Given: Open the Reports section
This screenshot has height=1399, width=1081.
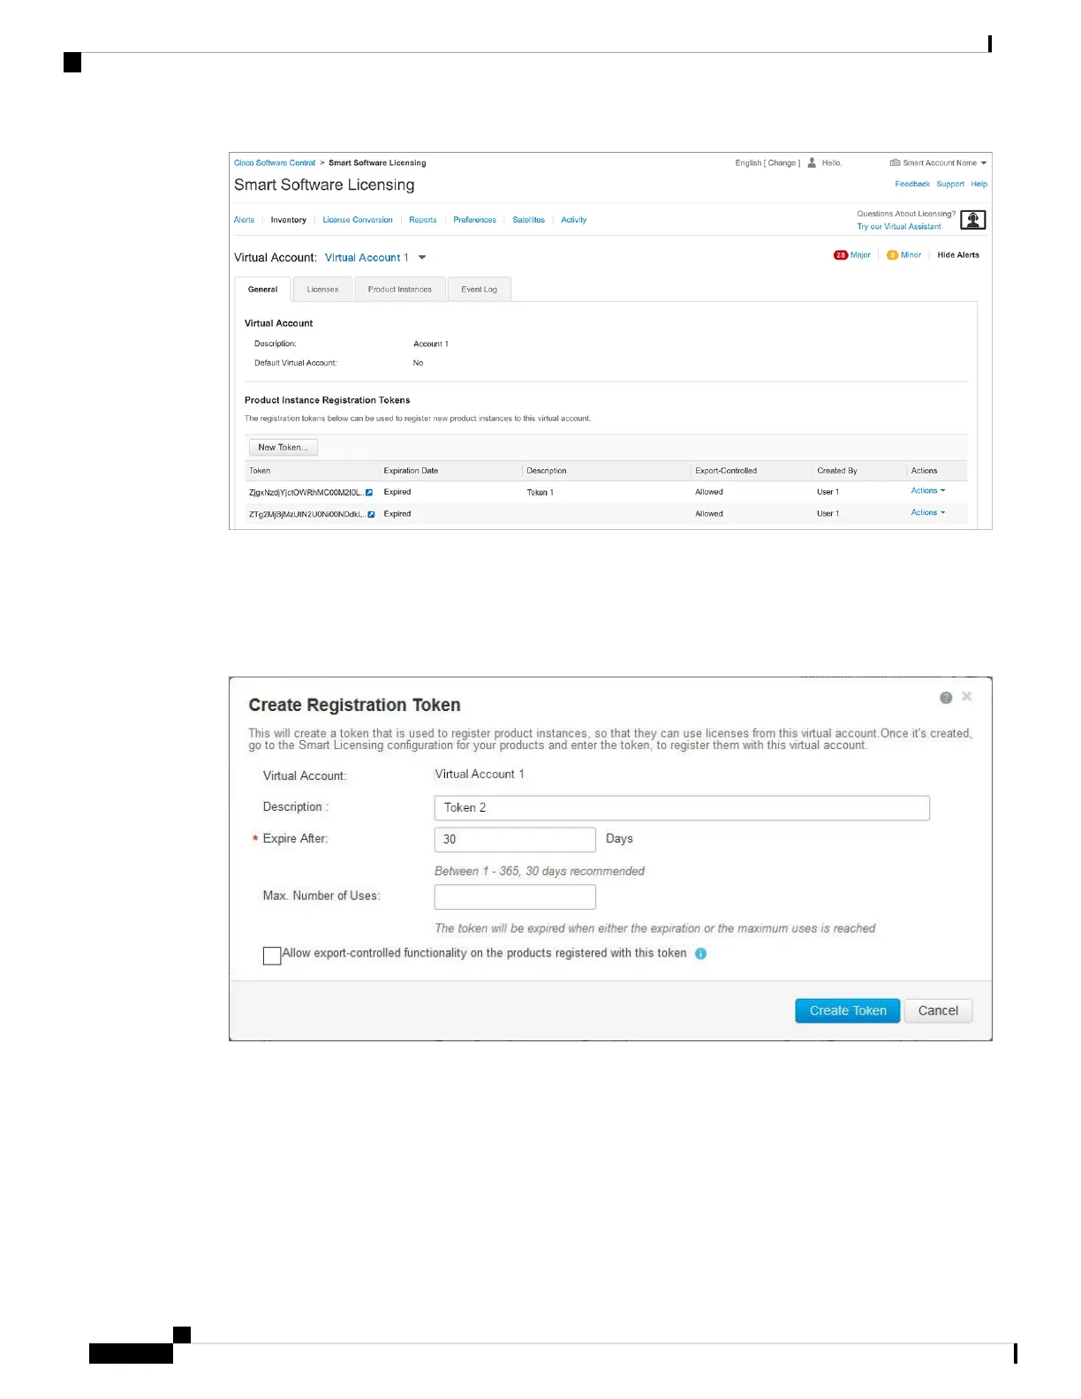Looking at the screenshot, I should pyautogui.click(x=423, y=220).
